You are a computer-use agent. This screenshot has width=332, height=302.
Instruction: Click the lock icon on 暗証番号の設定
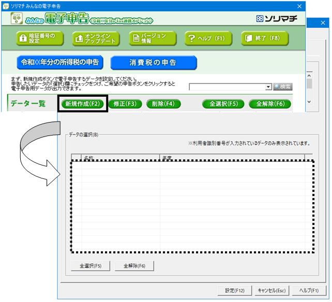click(23, 38)
